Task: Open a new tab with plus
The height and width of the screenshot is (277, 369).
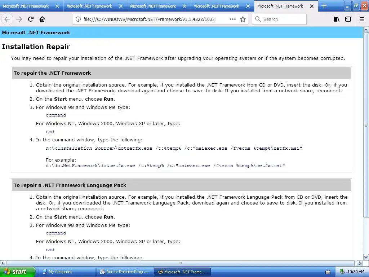Action: pyautogui.click(x=324, y=6)
